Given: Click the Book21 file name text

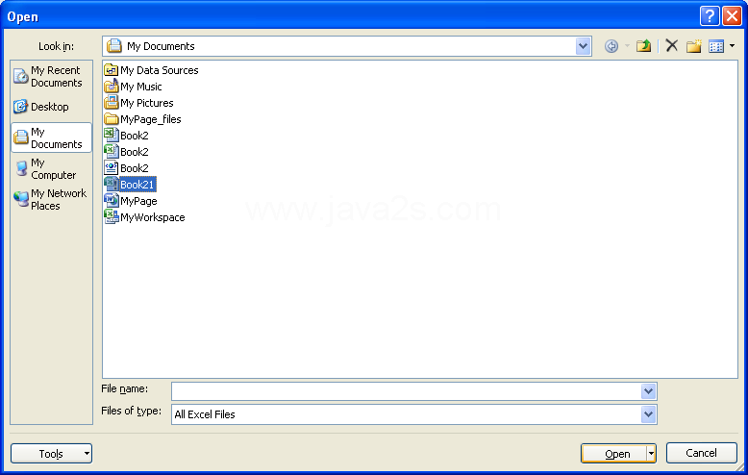Looking at the screenshot, I should (x=137, y=185).
